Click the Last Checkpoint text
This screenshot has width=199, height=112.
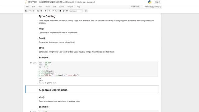pos(74,2)
